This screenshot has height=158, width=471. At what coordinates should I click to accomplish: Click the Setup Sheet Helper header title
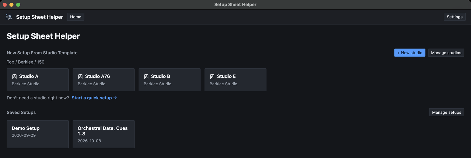(39, 17)
